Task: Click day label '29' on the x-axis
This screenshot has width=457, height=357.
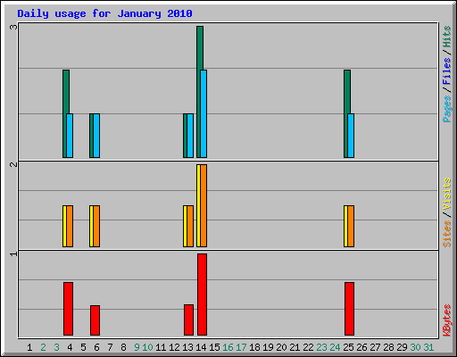Action: pos(402,347)
